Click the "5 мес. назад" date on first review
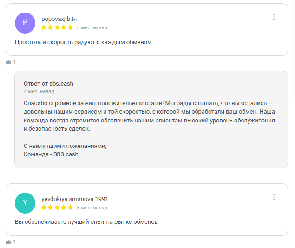Viewport: 295px width, 248px height. click(92, 27)
